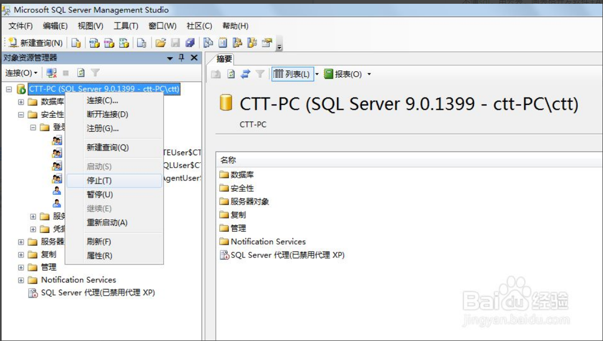This screenshot has height=341, width=603.
Task: Open Template Explorer toolbar icon
Action: [x=252, y=43]
